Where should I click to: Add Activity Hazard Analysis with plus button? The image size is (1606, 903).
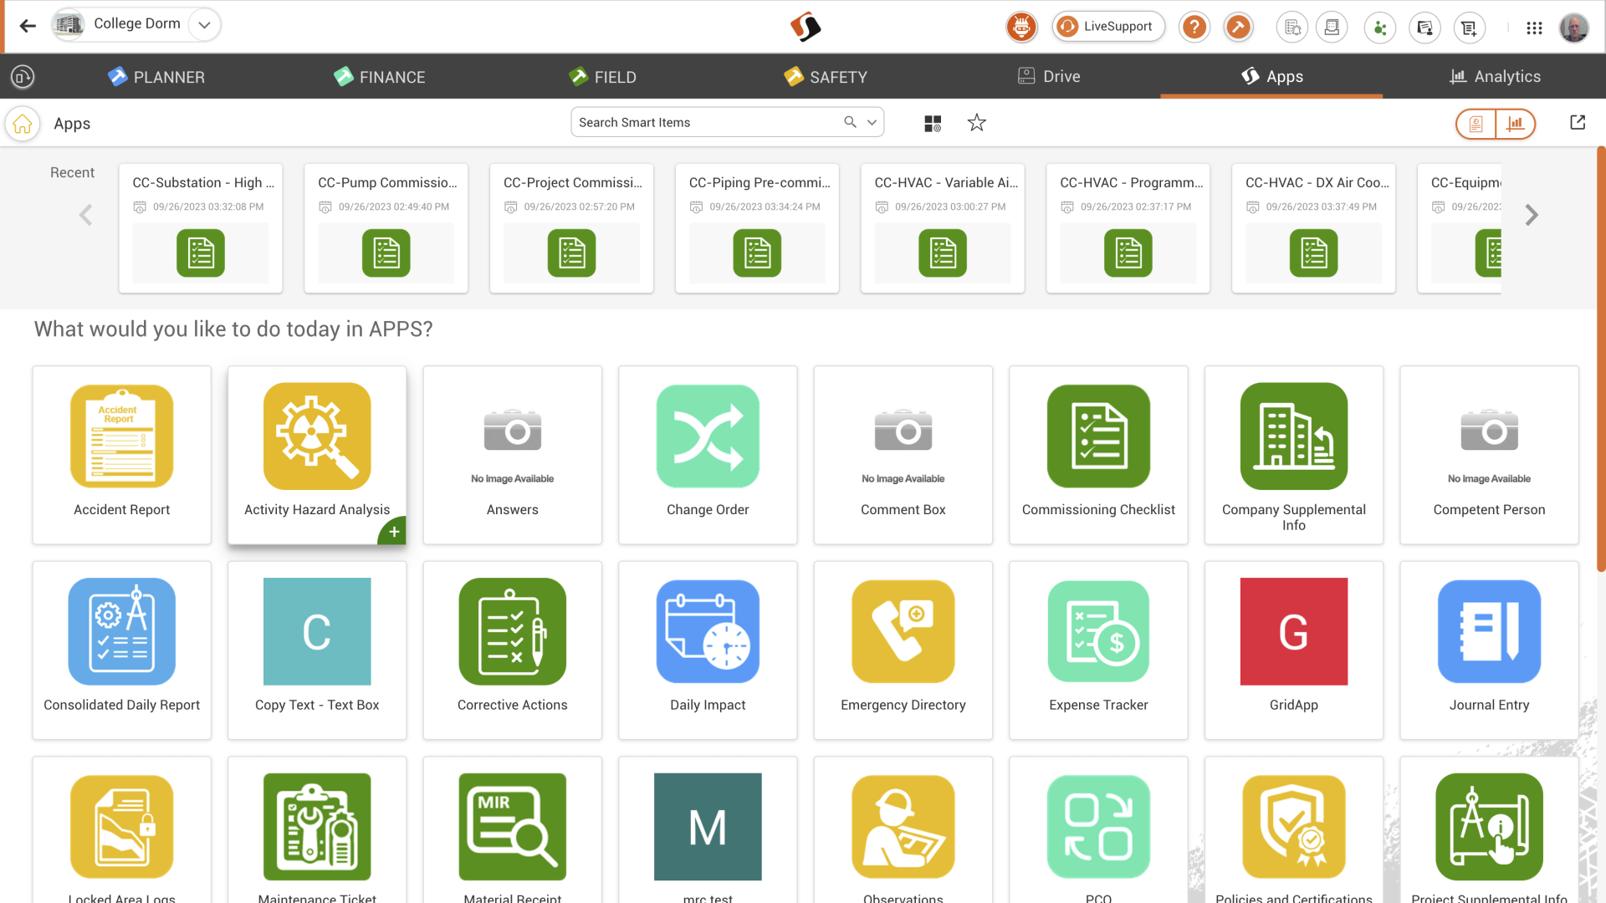[x=393, y=532]
